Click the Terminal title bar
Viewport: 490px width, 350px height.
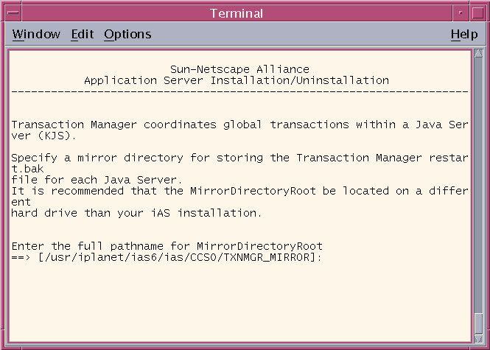point(237,13)
